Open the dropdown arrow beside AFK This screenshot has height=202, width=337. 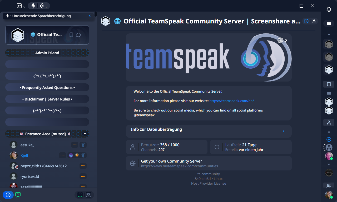click(24, 7)
